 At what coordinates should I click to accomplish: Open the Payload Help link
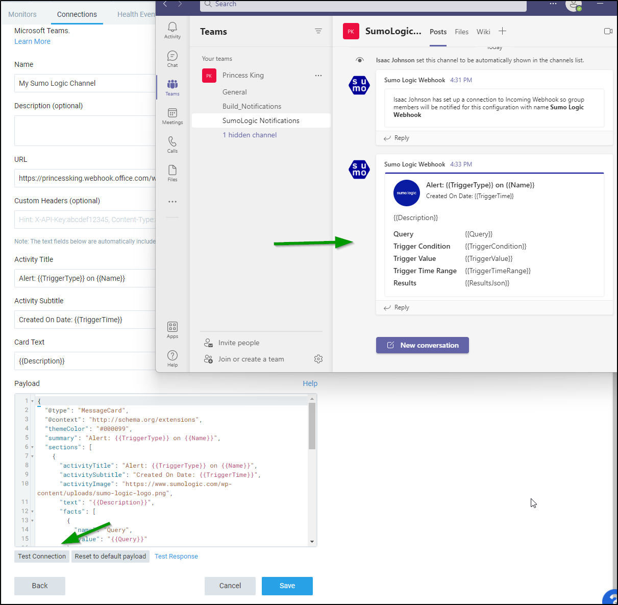[310, 383]
